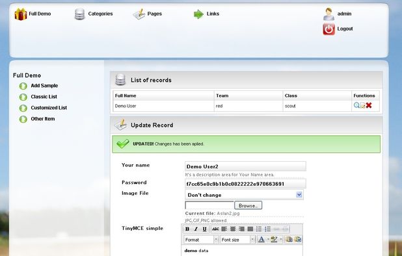Open Add Sample in the sidebar
Image resolution: width=402 pixels, height=256 pixels.
point(44,86)
